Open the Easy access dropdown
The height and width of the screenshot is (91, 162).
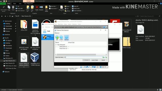tap(53, 8)
